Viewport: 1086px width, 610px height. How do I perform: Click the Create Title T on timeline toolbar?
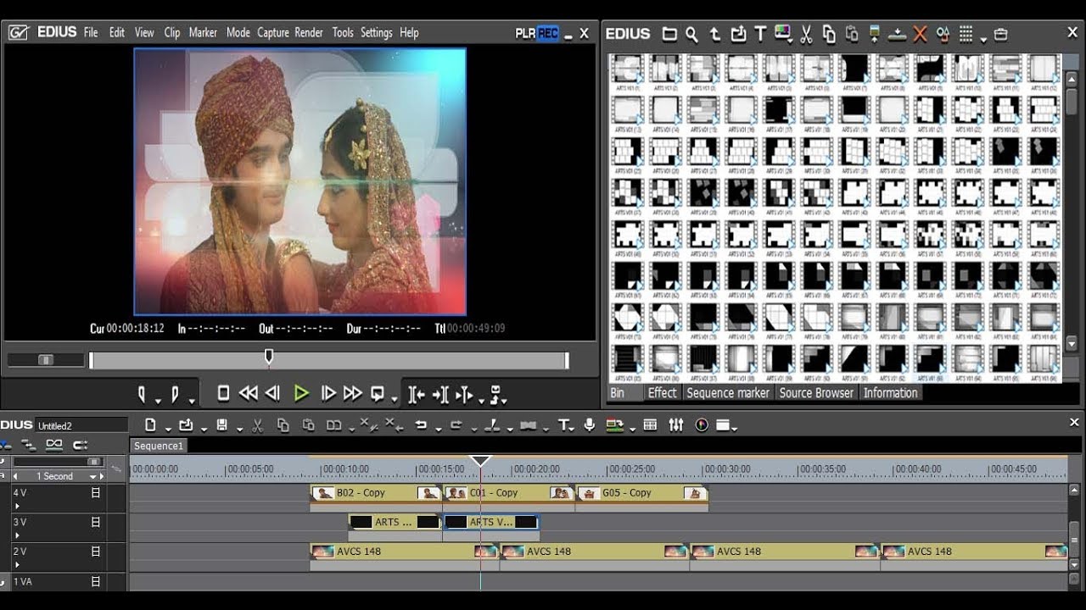(x=563, y=425)
